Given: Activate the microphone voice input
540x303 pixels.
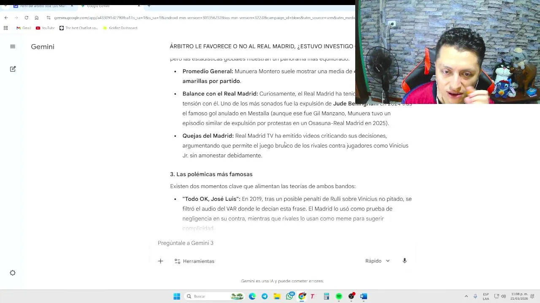Looking at the screenshot, I should 405,261.
